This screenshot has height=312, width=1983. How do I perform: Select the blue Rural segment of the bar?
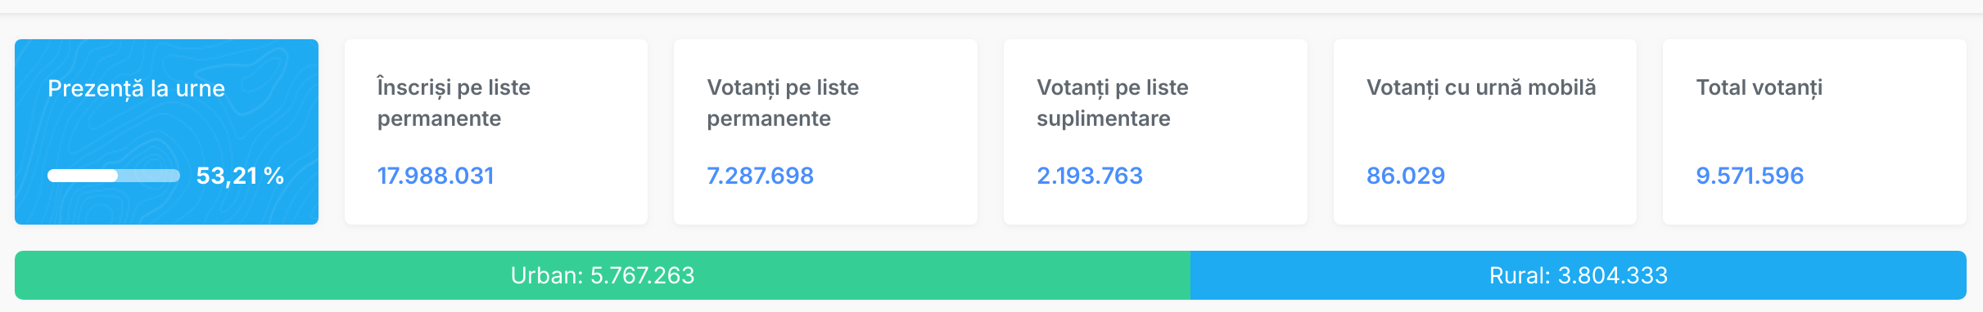pyautogui.click(x=1579, y=275)
